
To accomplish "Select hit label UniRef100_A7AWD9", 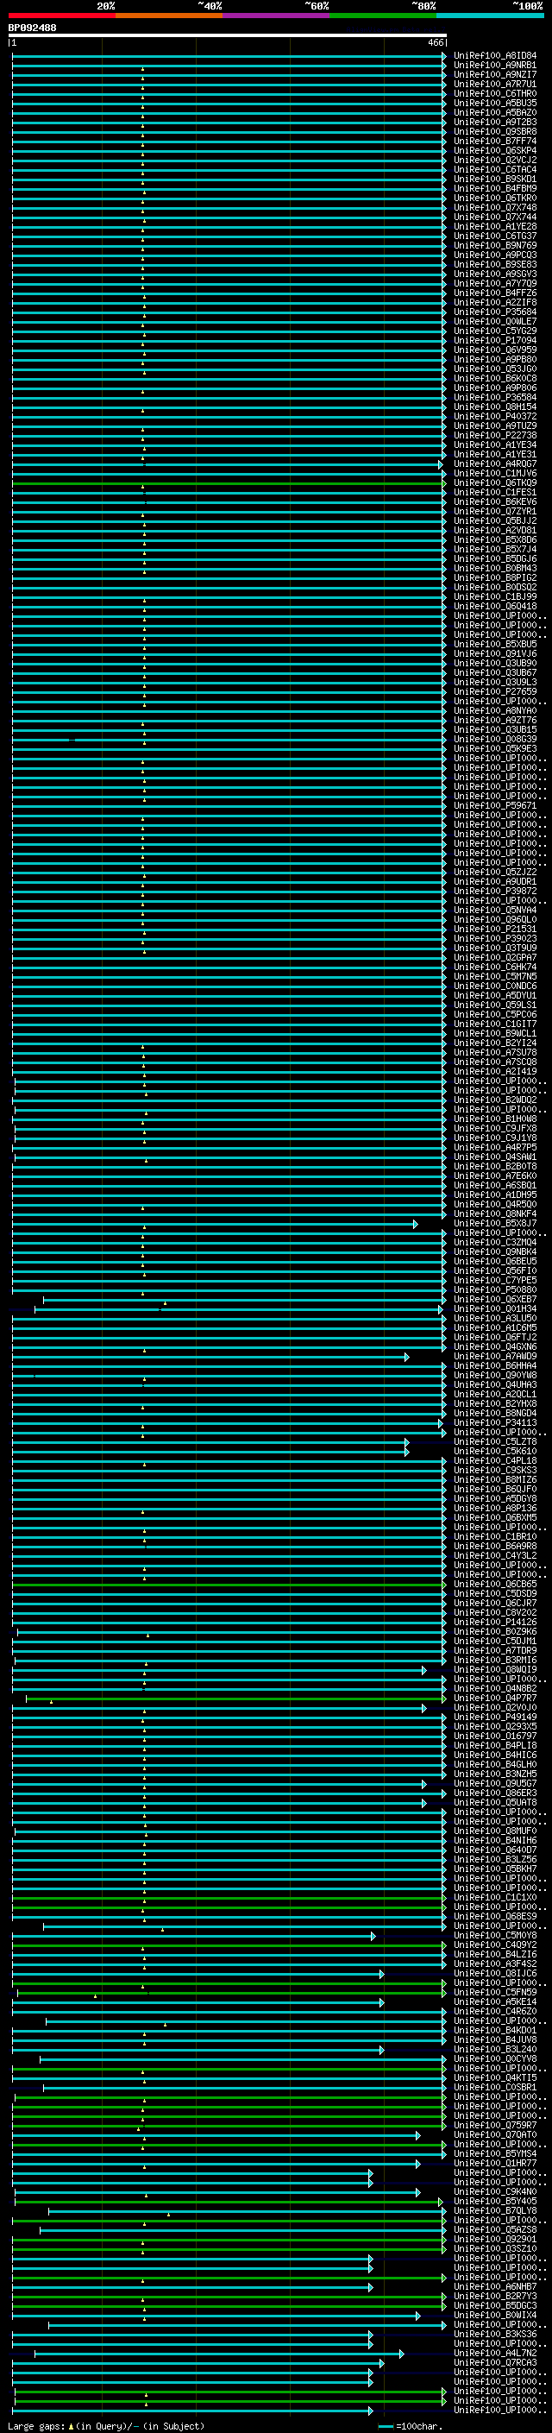I will [495, 1356].
